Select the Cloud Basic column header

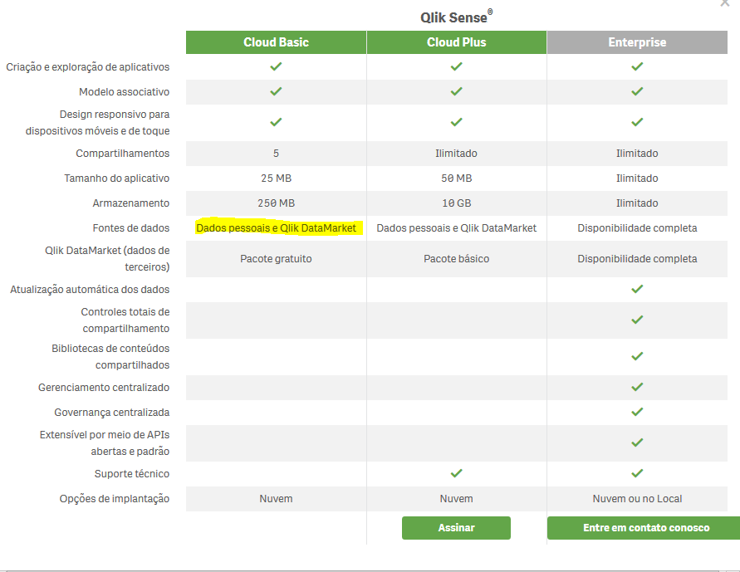click(276, 42)
